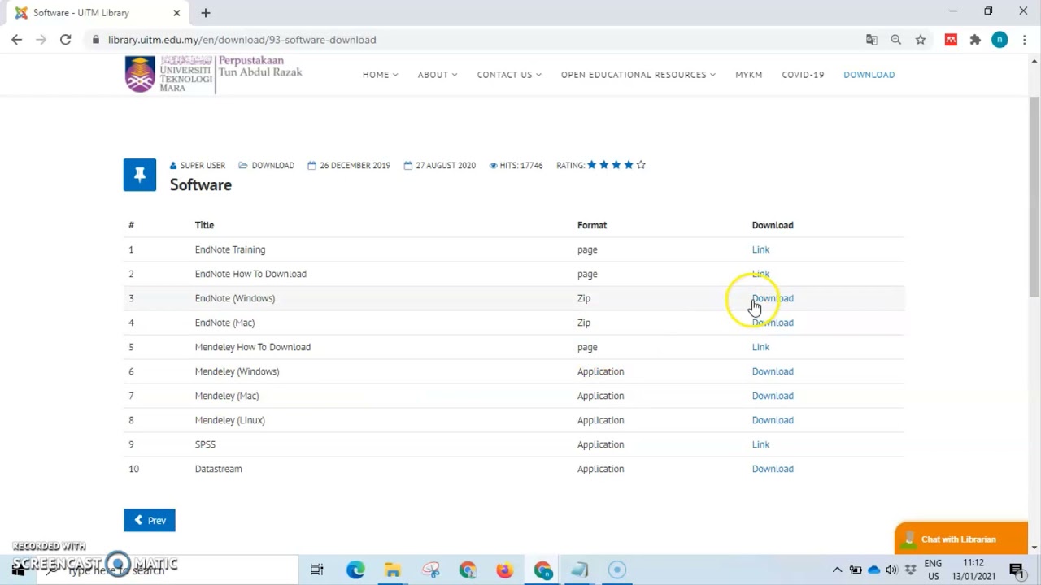Open the Extensions puzzle-piece menu

975,40
